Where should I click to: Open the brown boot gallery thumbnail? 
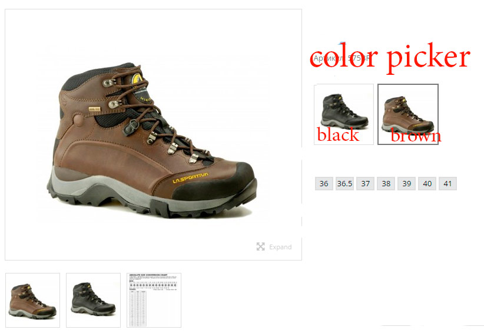pyautogui.click(x=33, y=300)
